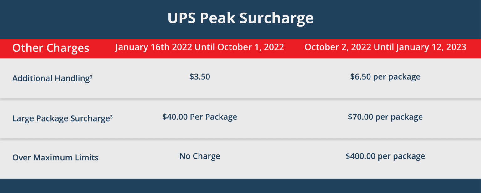Click the dark blue footer bar
Screen dimensions: 481x193
click(240, 186)
